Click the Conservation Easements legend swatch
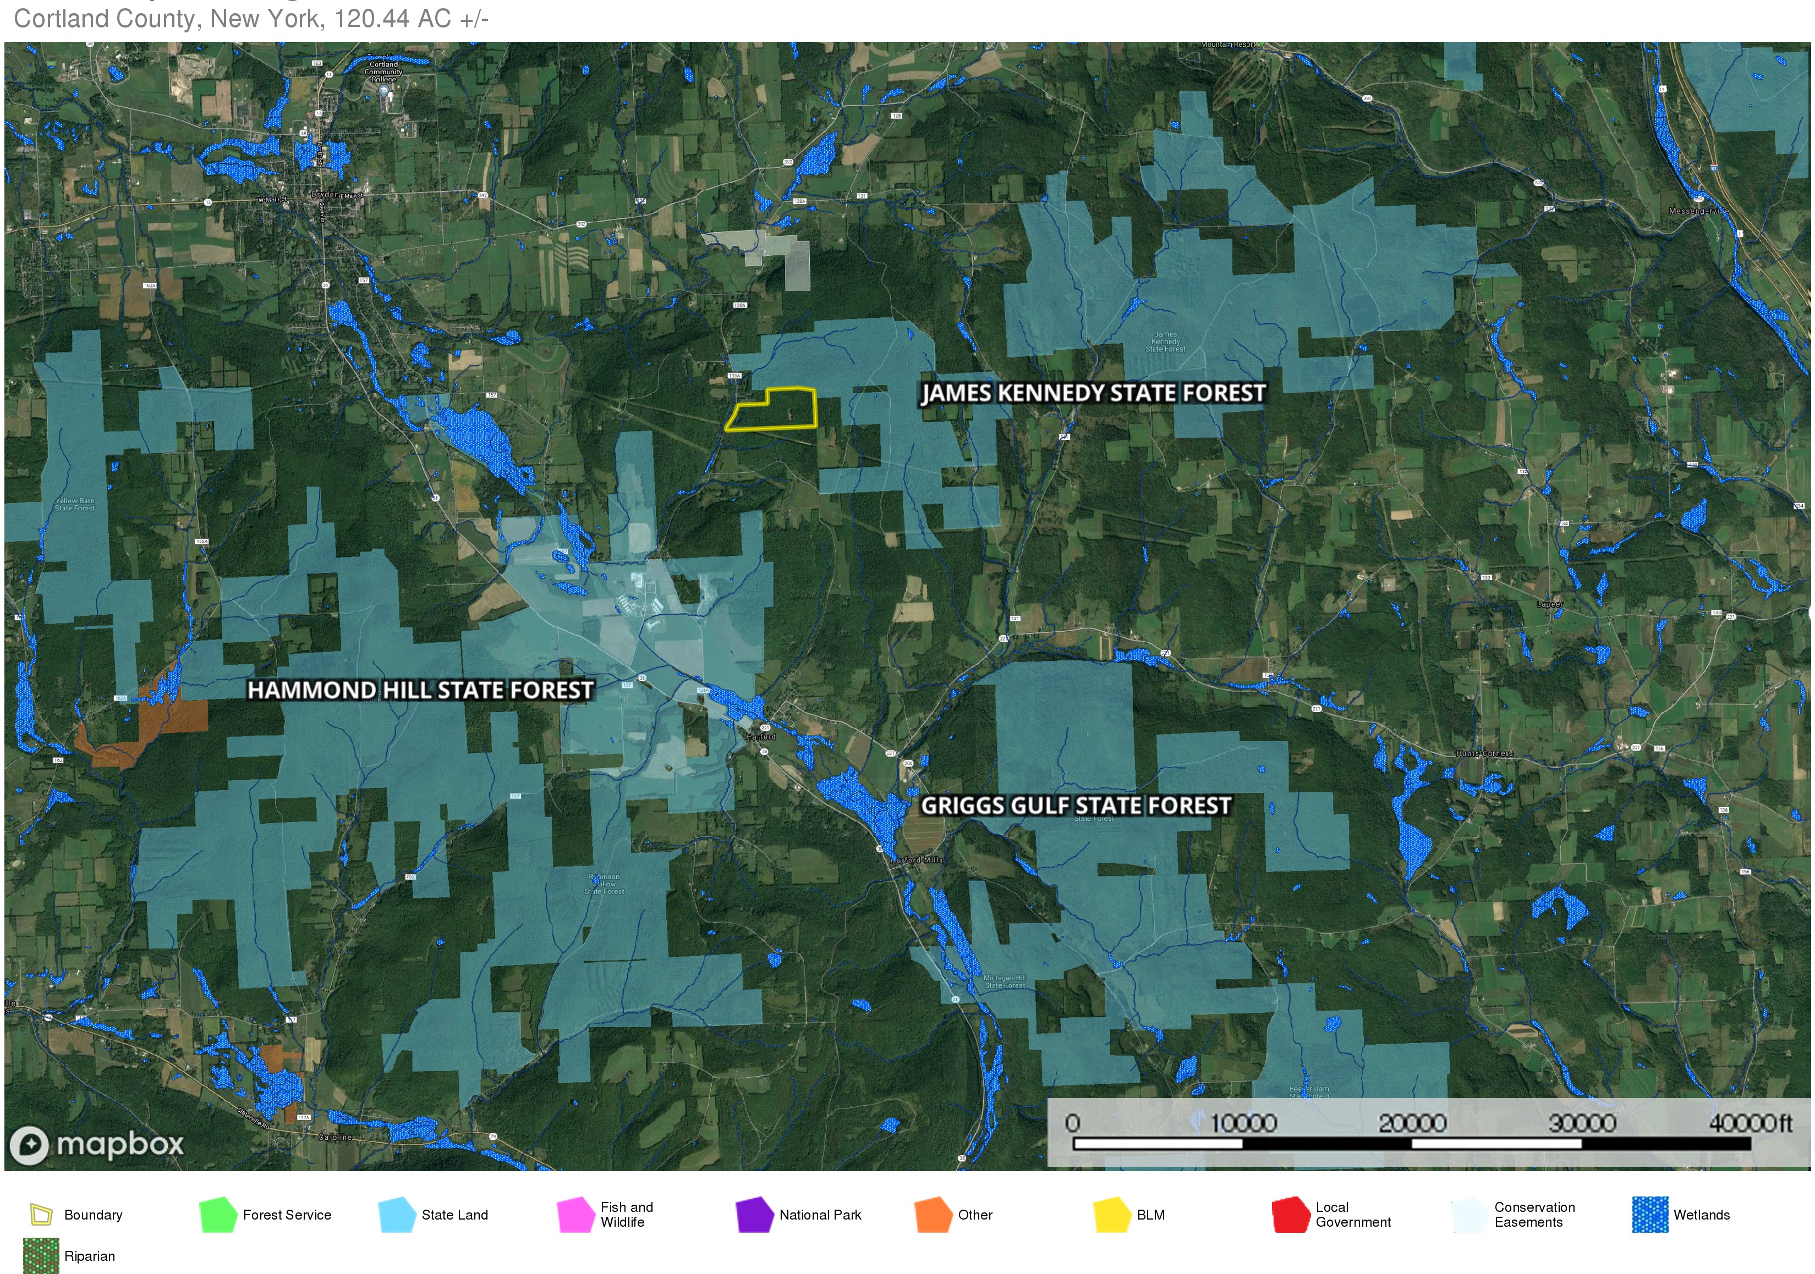1815x1274 pixels. pos(1469,1215)
